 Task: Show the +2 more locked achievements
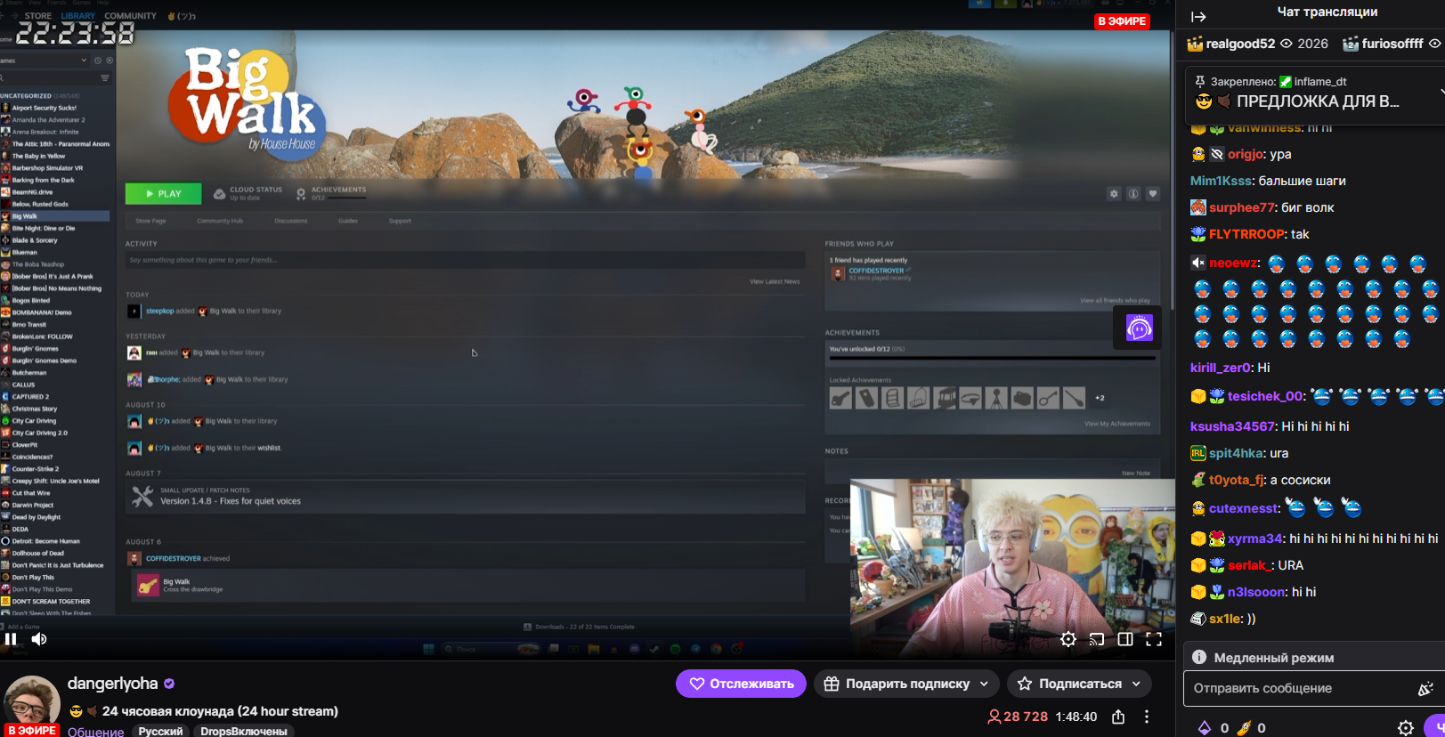coord(1100,399)
